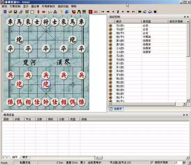Screen dimensions: 191x165
Task: Click the red infinity analysis icon
Action: click(x=96, y=12)
